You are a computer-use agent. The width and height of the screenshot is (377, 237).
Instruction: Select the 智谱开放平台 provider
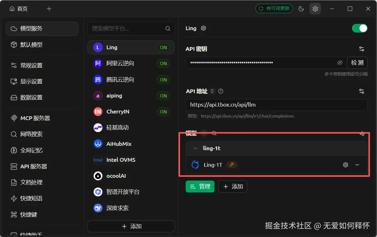(x=131, y=192)
